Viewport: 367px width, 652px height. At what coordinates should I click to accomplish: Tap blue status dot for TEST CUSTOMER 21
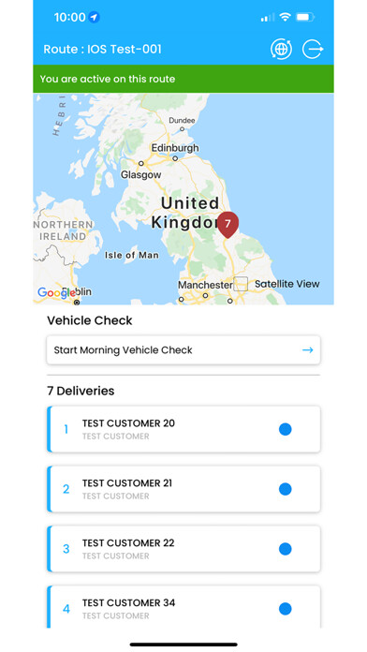(286, 489)
